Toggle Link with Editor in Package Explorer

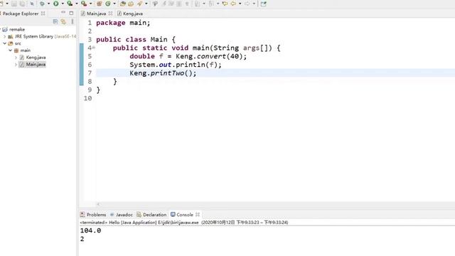63,21
